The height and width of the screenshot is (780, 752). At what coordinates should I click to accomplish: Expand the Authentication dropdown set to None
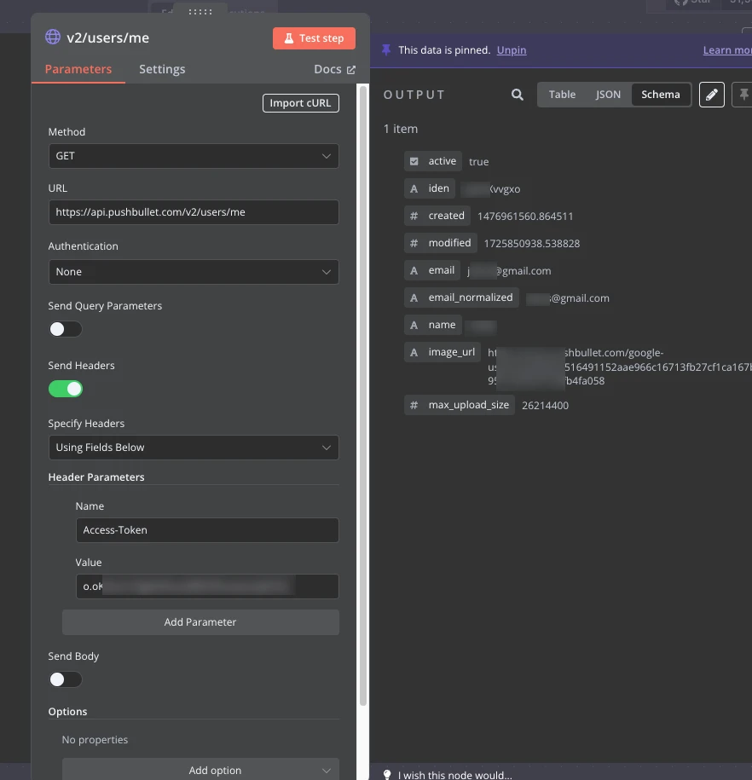[194, 272]
